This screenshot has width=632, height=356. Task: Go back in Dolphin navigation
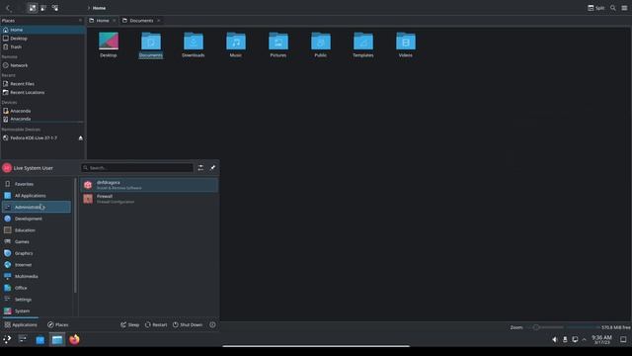(8, 8)
